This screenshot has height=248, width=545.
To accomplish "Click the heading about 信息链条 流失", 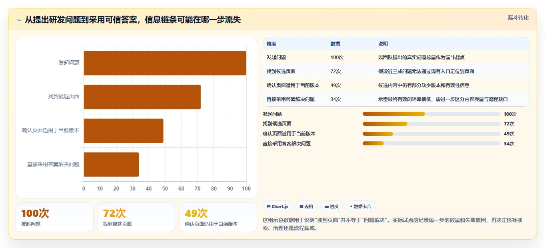I will click(x=133, y=20).
